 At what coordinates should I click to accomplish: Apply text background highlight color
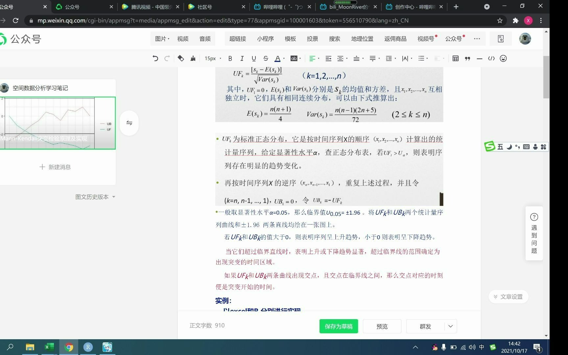[x=294, y=59]
